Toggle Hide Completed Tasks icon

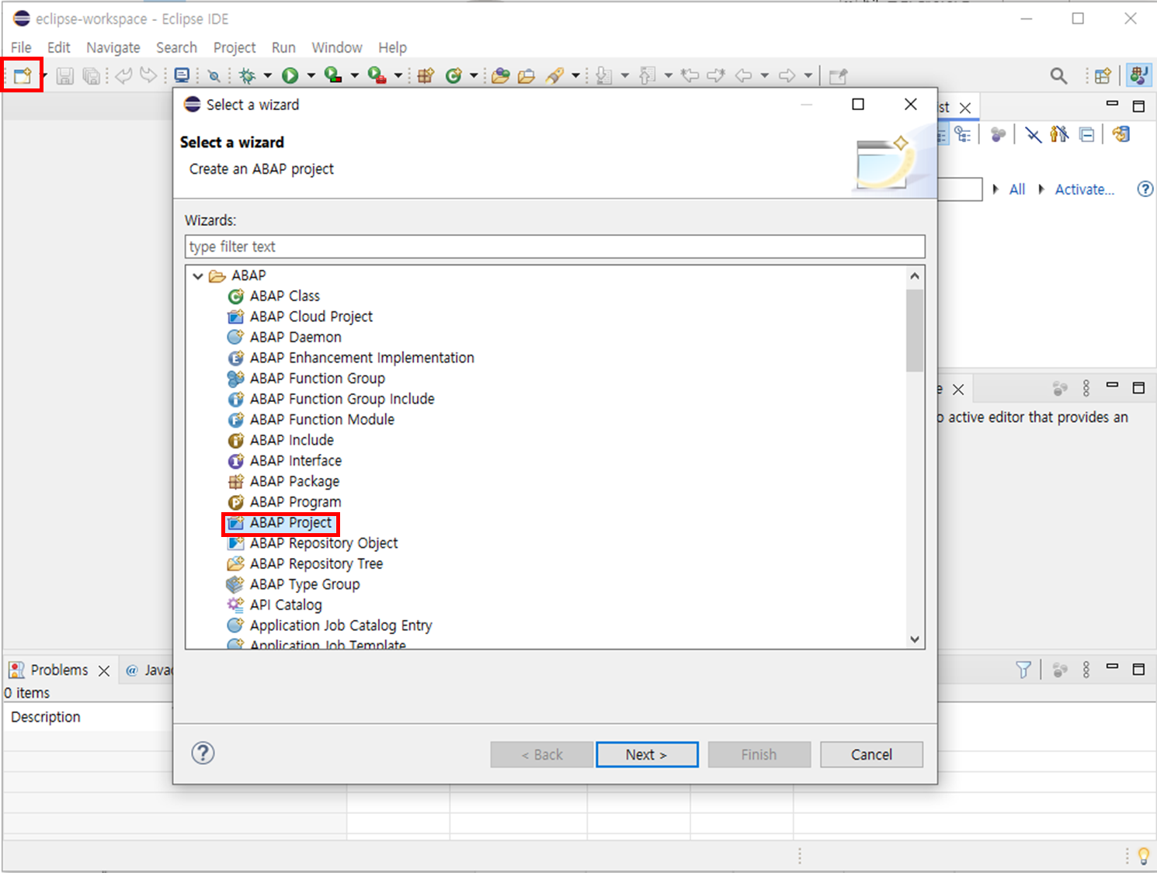[x=1033, y=134]
